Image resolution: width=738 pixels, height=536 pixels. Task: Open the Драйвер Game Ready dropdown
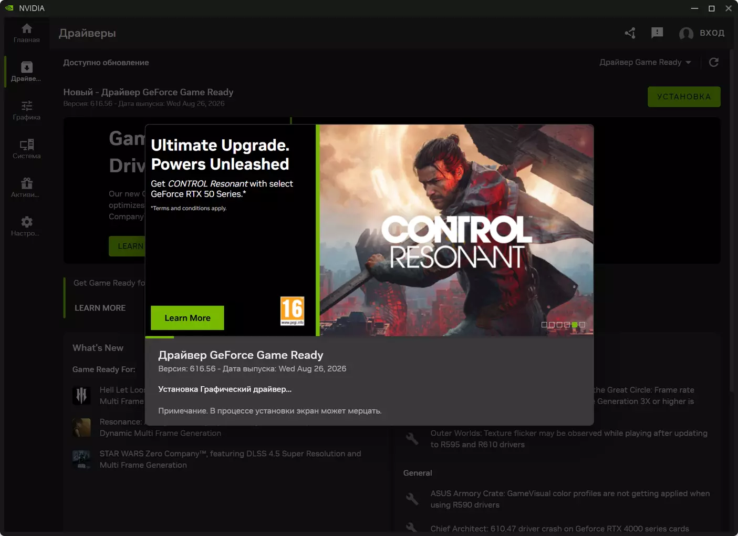click(646, 62)
